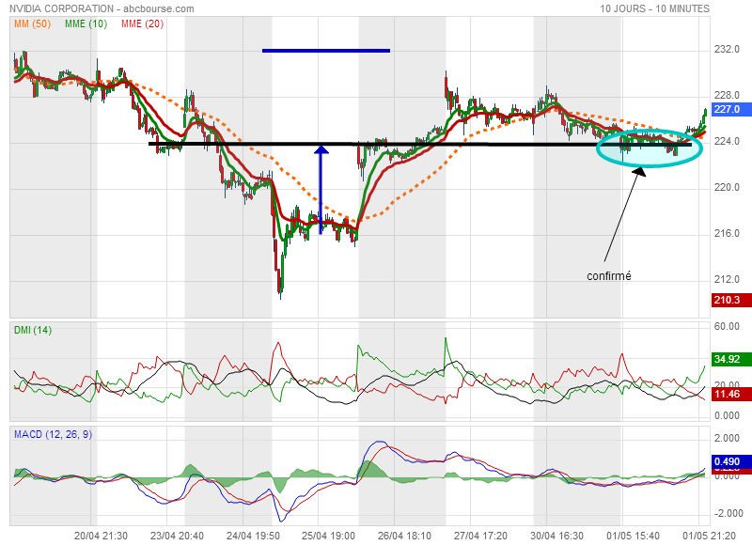Click the 23/04 20:40 time label
The width and height of the screenshot is (752, 545).
[177, 536]
